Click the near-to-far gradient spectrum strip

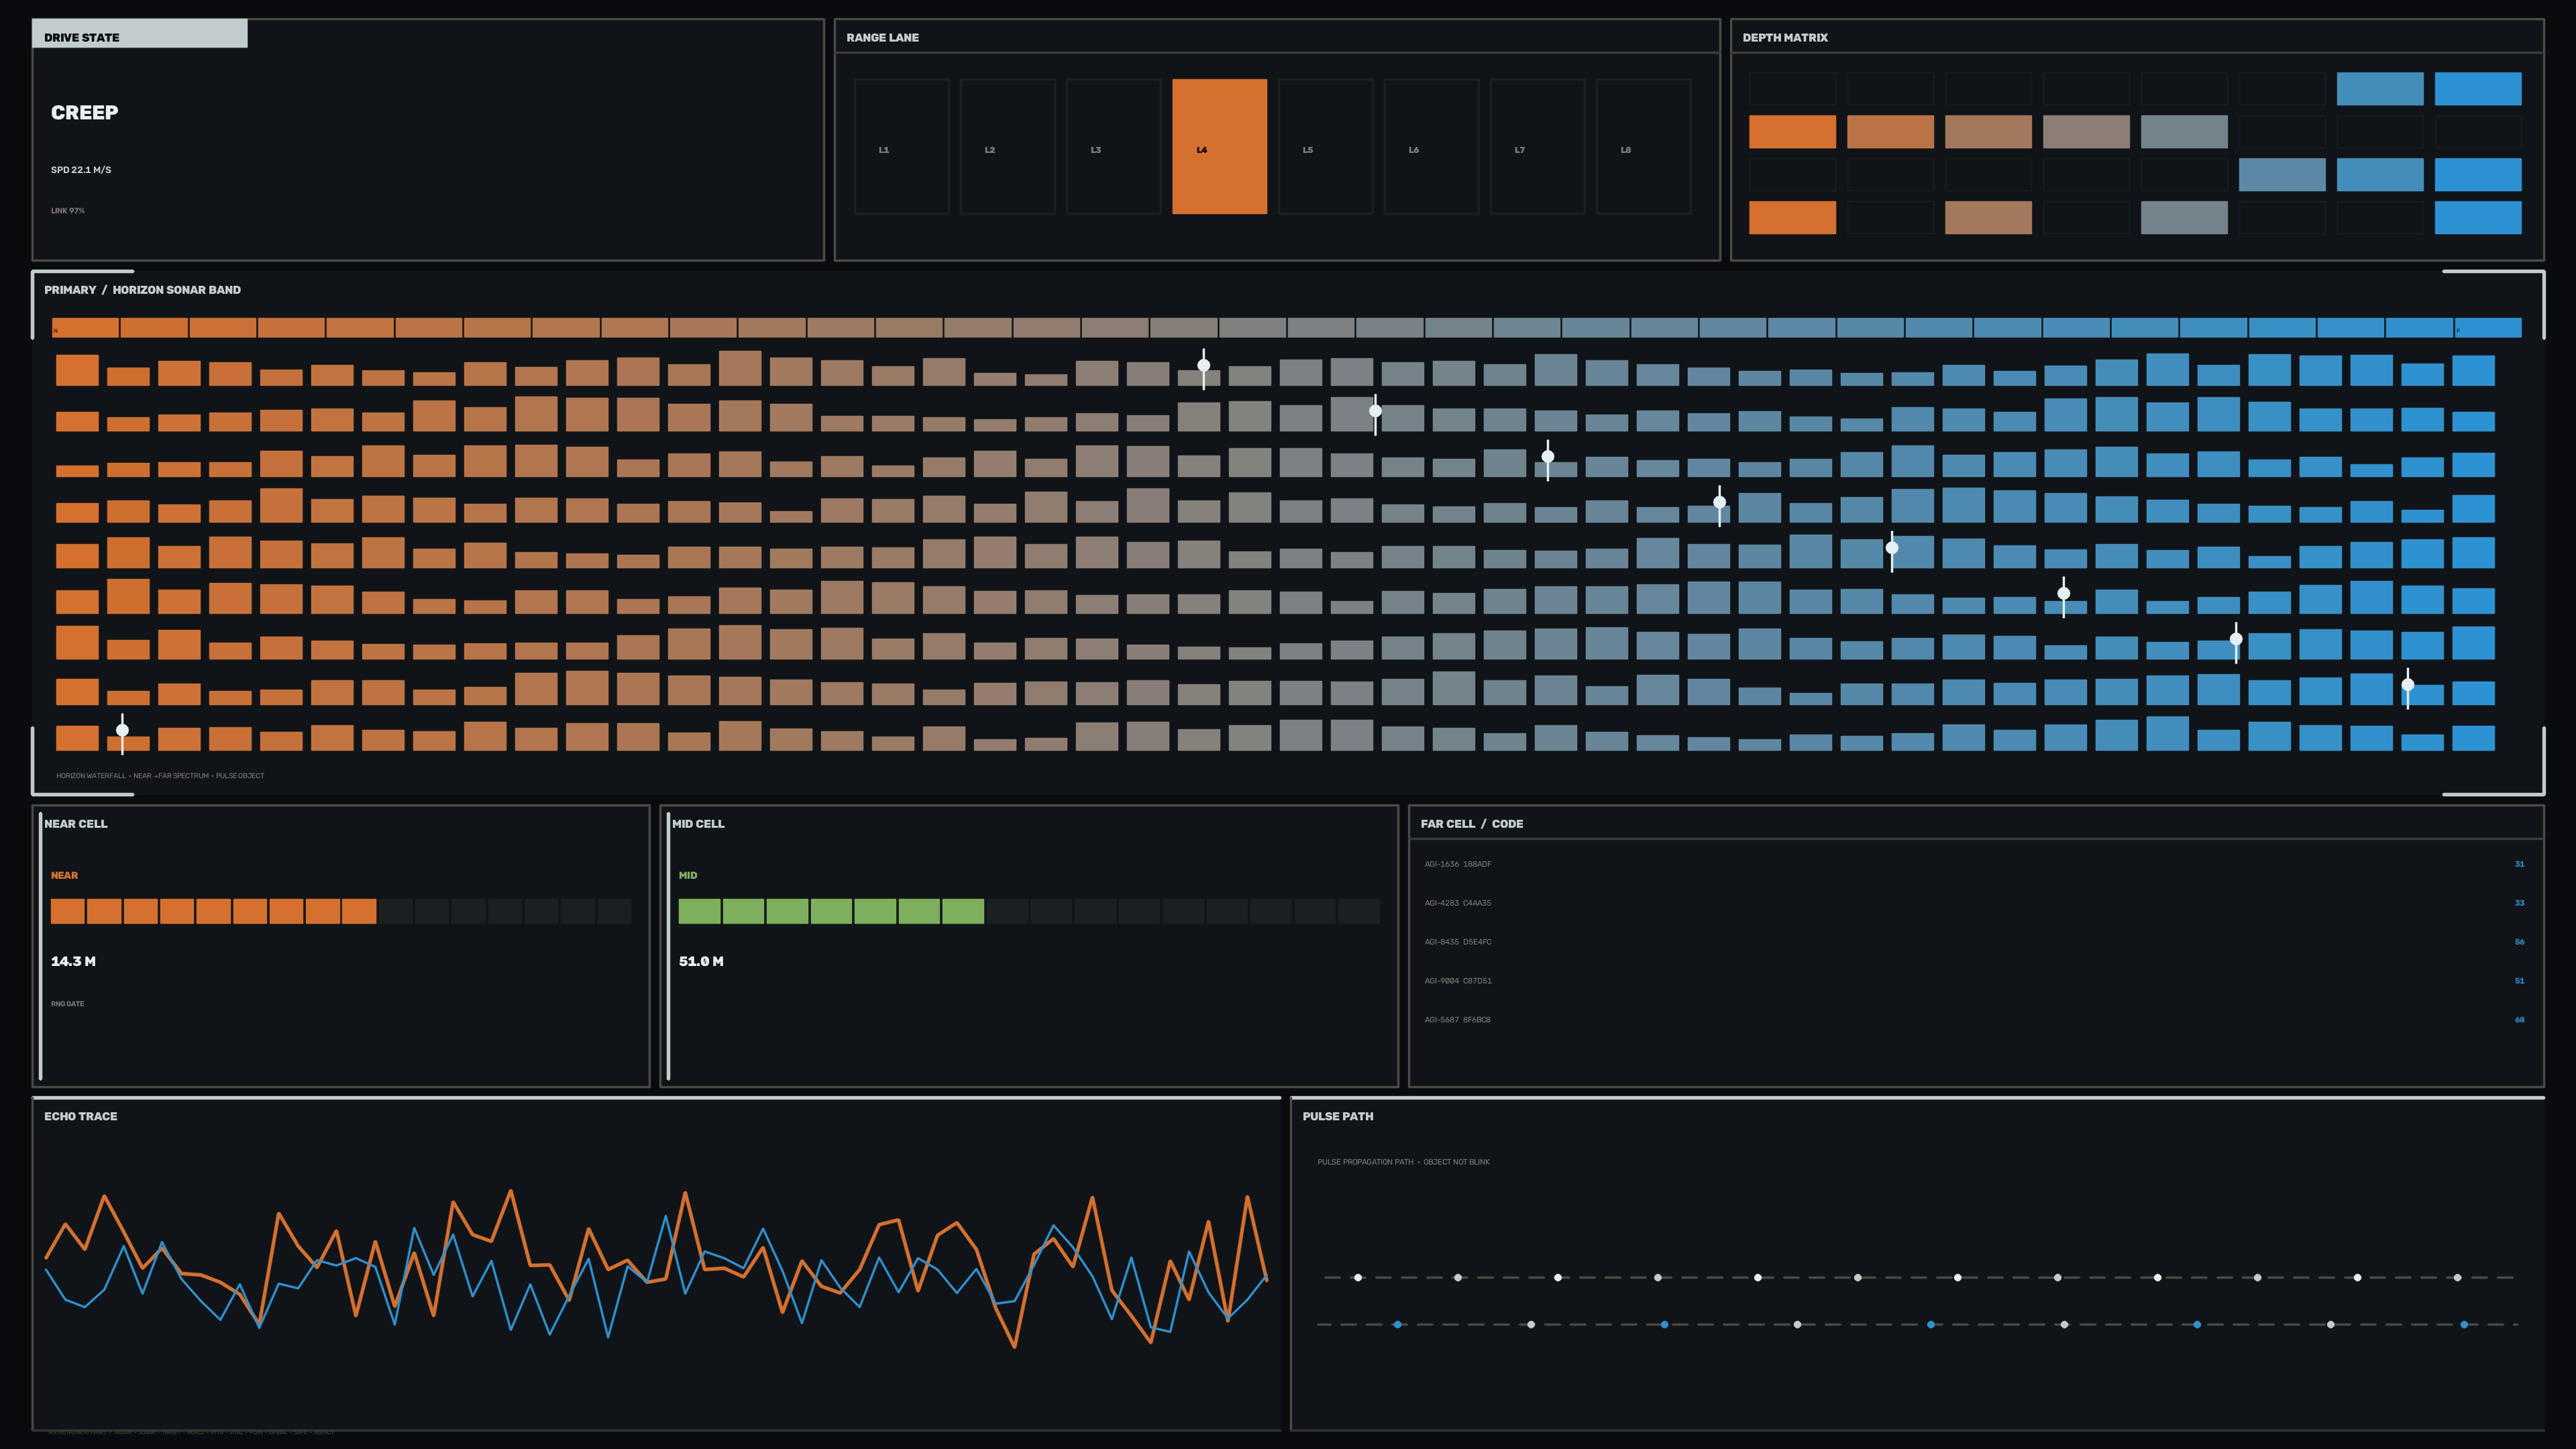(1287, 328)
